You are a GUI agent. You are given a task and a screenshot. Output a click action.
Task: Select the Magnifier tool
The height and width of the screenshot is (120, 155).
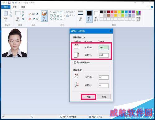point(37,19)
